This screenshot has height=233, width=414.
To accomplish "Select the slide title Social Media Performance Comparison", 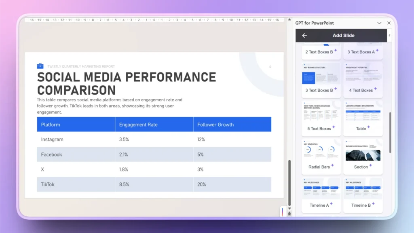I will (x=127, y=83).
